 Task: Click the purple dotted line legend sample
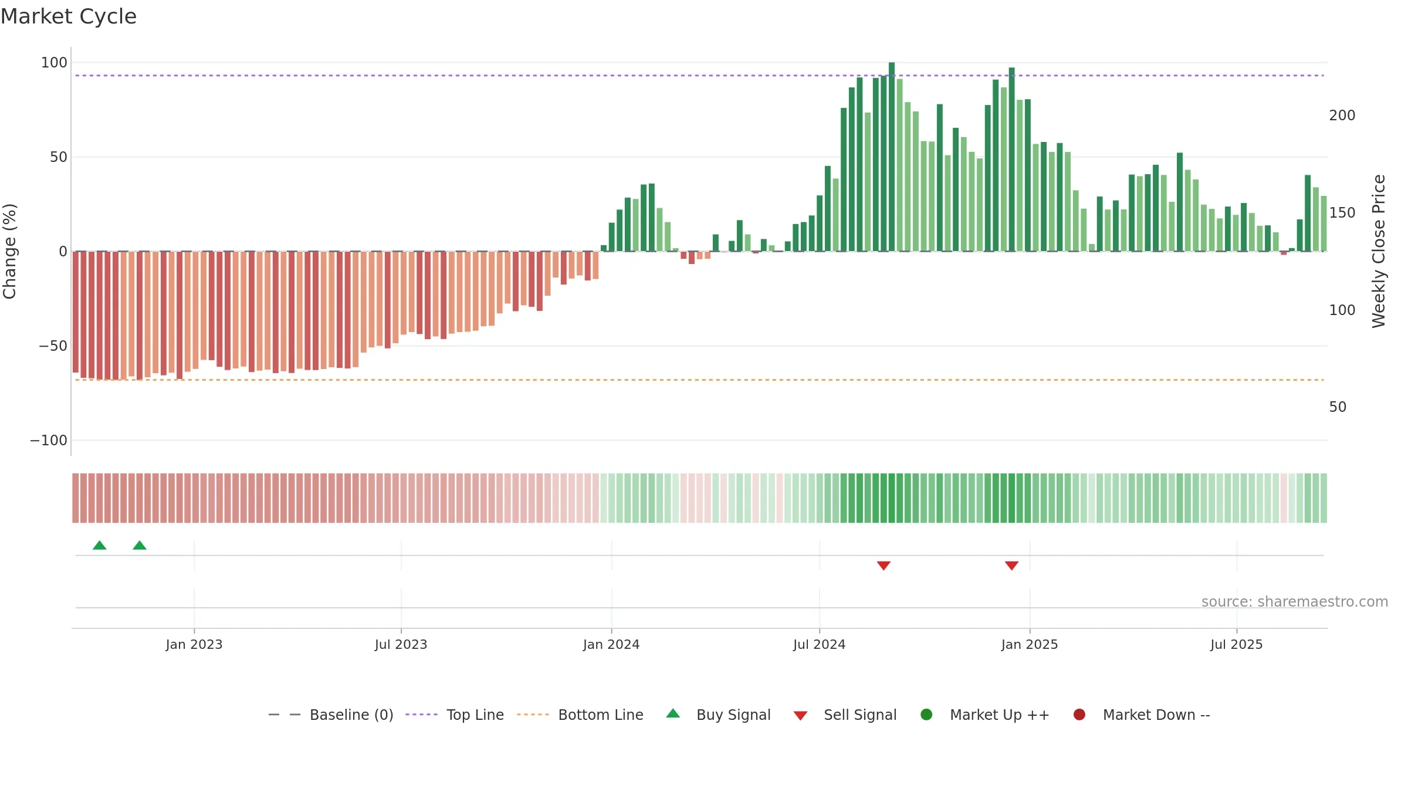click(x=421, y=715)
